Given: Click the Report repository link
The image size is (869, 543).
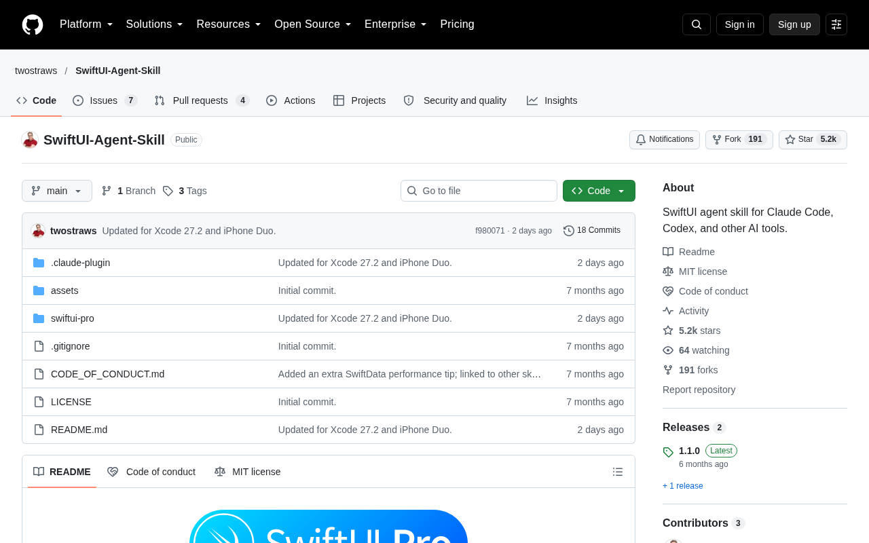Looking at the screenshot, I should point(699,390).
